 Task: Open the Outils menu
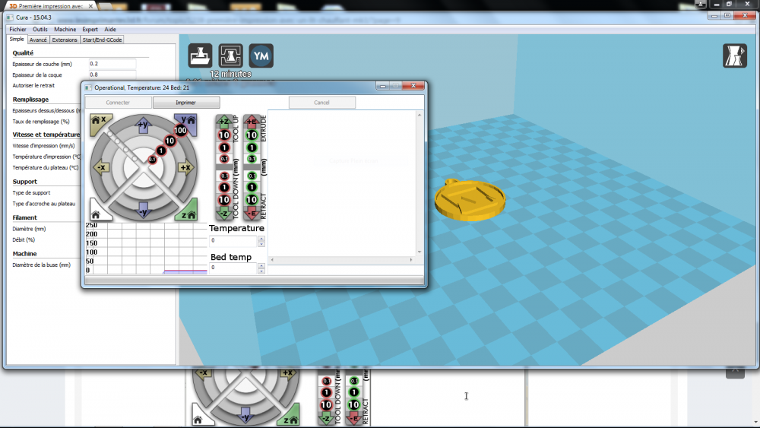[x=40, y=29]
